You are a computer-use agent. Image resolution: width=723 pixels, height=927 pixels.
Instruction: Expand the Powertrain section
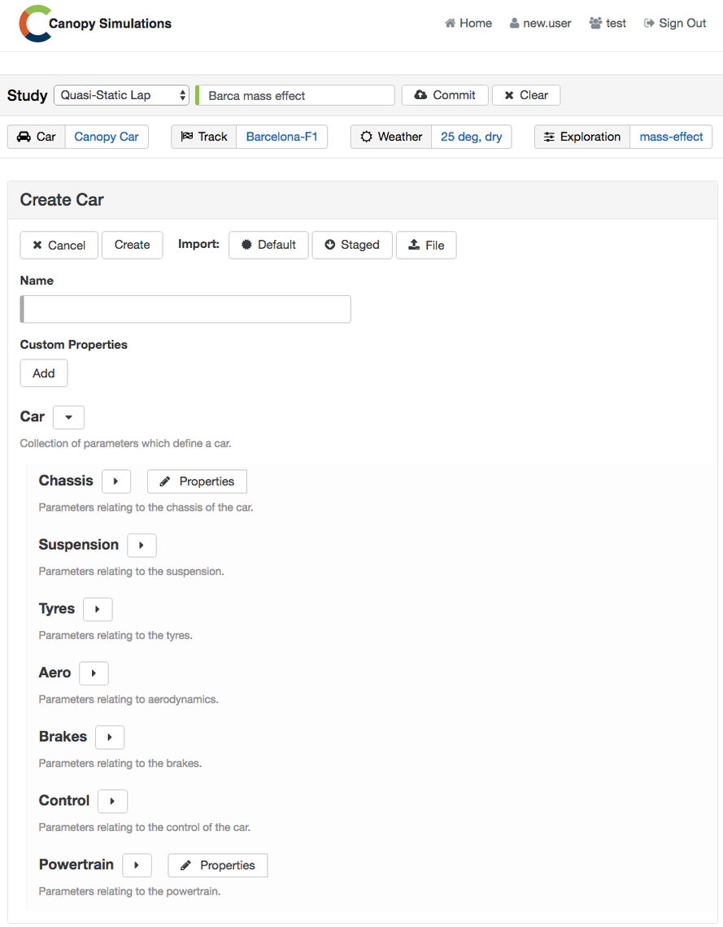click(137, 865)
